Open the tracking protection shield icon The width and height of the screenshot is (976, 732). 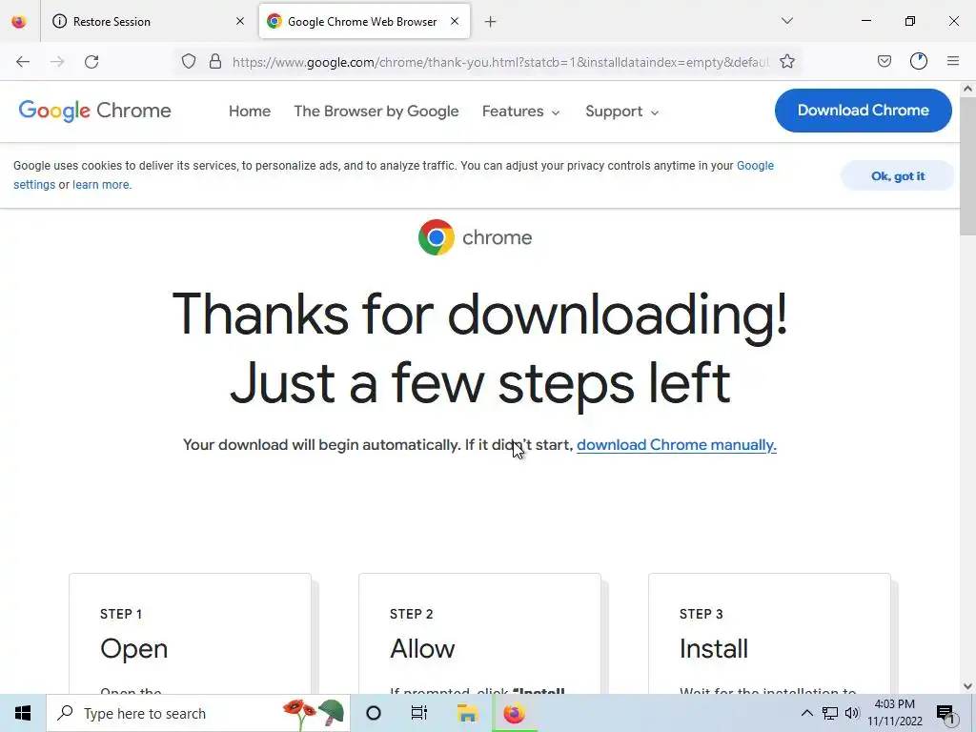[x=189, y=62]
